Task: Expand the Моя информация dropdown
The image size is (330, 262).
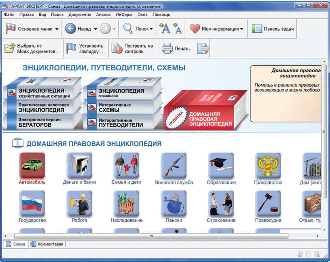Action: (x=242, y=29)
